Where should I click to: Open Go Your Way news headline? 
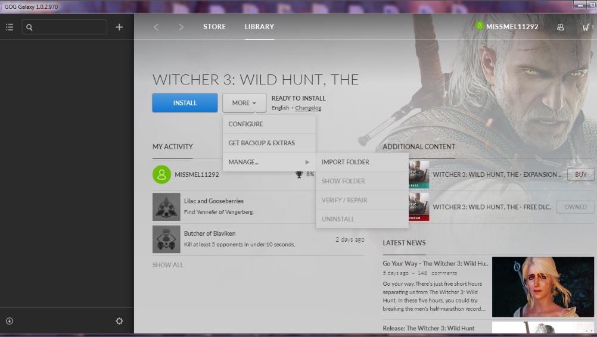point(435,263)
